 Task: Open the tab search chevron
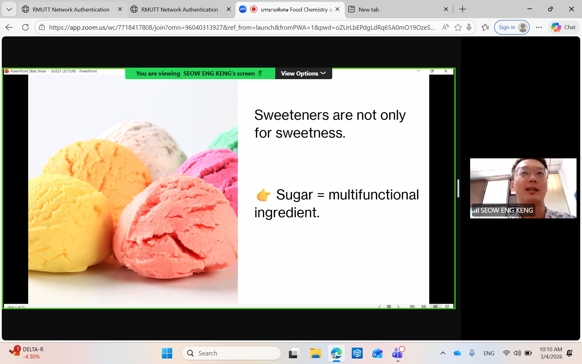[x=9, y=9]
